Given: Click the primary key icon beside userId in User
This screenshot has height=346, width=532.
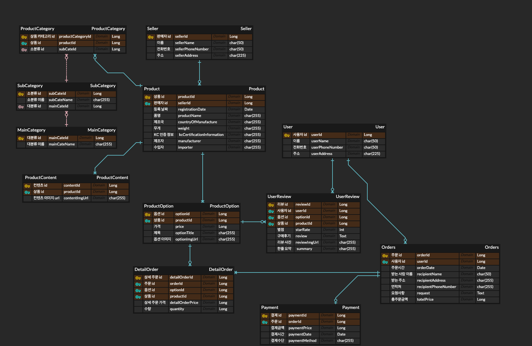Looking at the screenshot, I should click(287, 135).
